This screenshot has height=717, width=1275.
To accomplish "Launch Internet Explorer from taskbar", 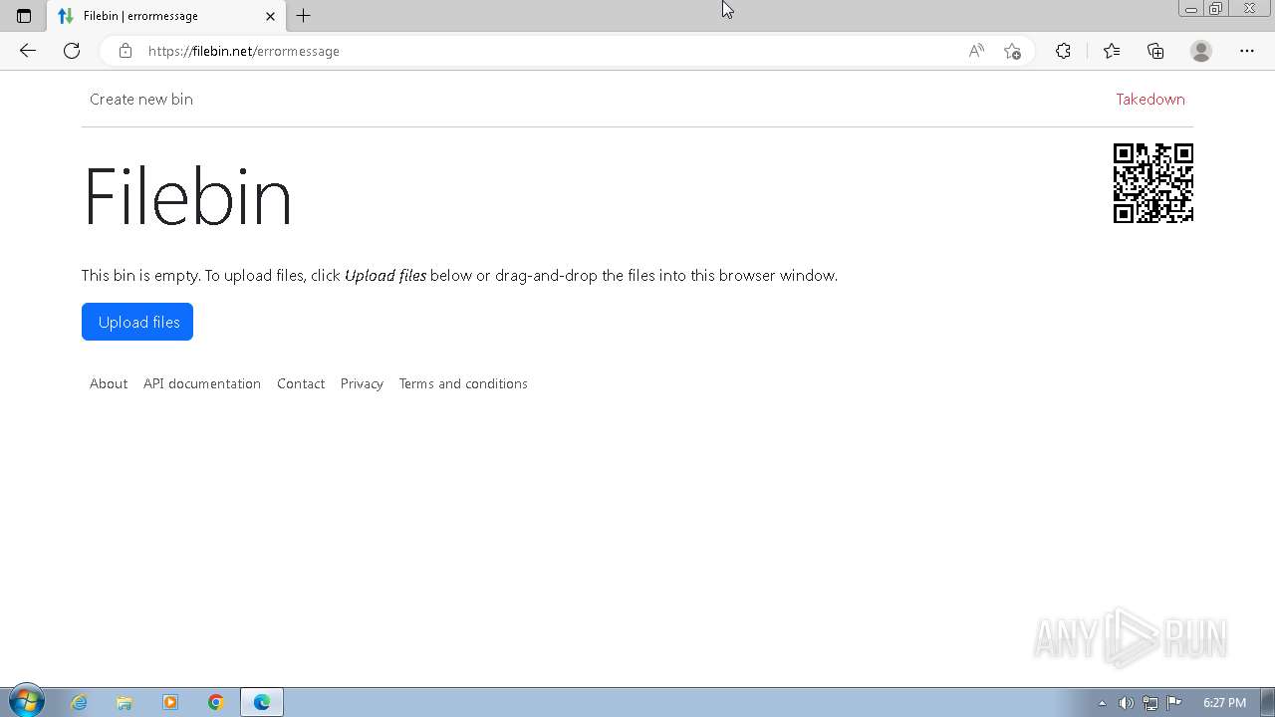I will (80, 702).
